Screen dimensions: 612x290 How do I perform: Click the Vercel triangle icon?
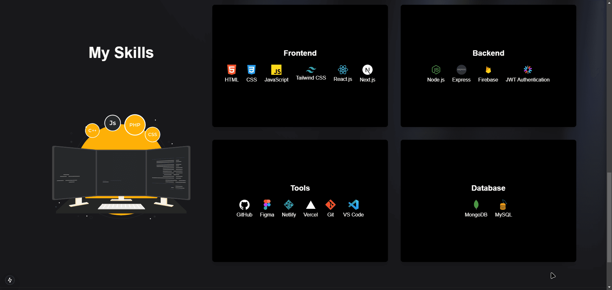[x=310, y=204]
